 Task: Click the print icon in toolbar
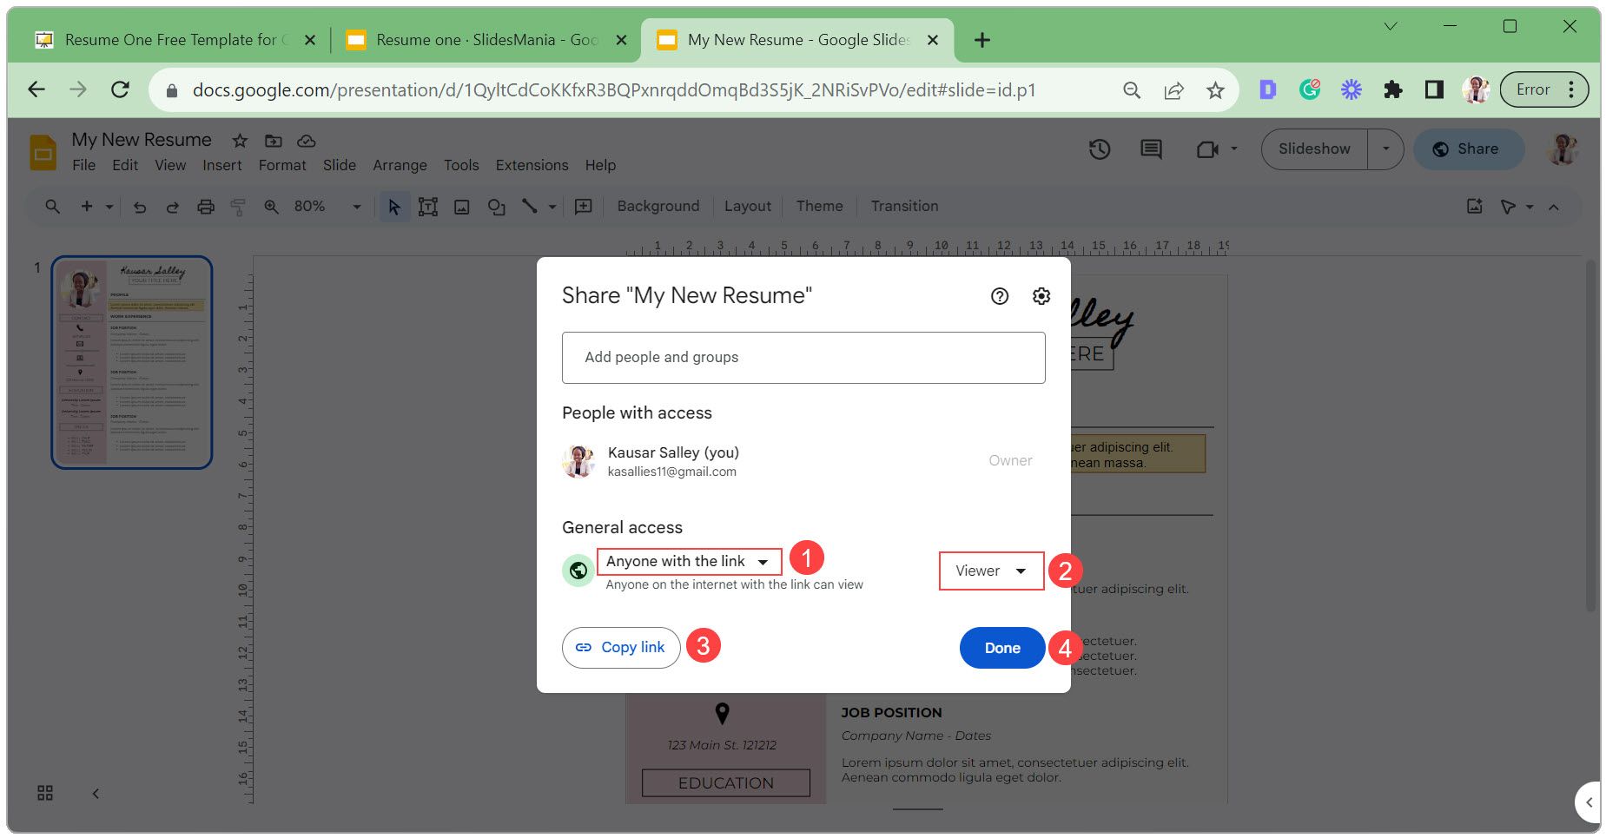pos(205,207)
